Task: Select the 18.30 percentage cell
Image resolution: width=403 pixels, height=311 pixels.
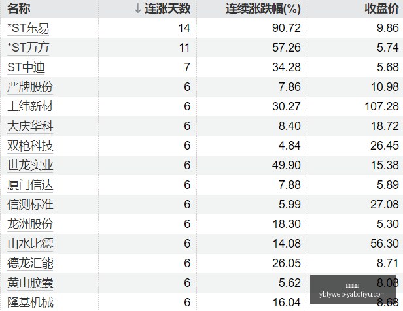Action: [287, 224]
